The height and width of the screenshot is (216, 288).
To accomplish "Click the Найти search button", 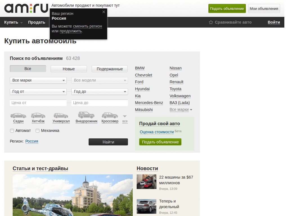I will point(108,142).
